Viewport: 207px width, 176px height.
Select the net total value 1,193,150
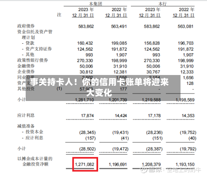pyautogui.click(x=185, y=164)
